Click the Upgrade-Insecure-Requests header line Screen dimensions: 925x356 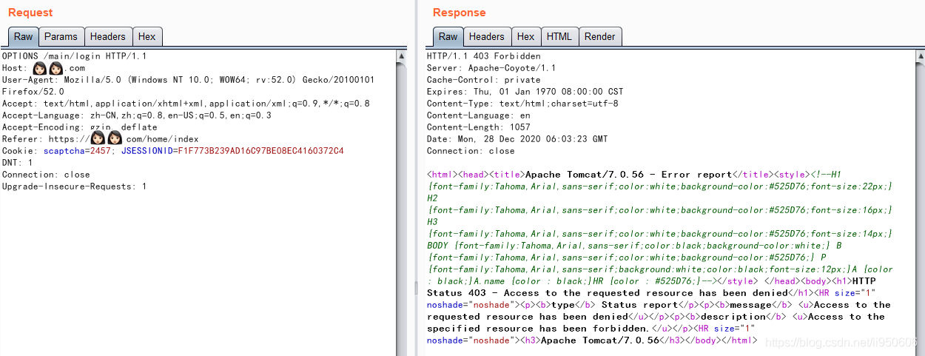74,187
